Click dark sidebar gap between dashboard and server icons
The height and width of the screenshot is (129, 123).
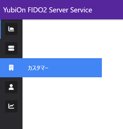click(x=11, y=39)
